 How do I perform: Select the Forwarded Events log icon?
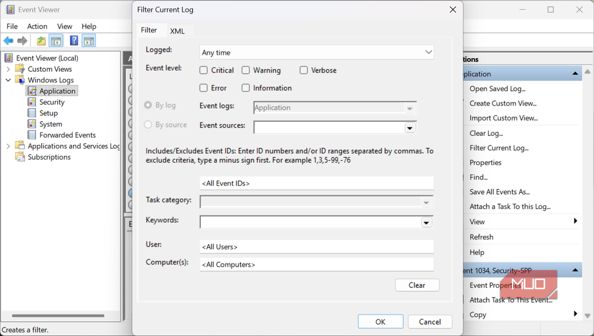[32, 135]
